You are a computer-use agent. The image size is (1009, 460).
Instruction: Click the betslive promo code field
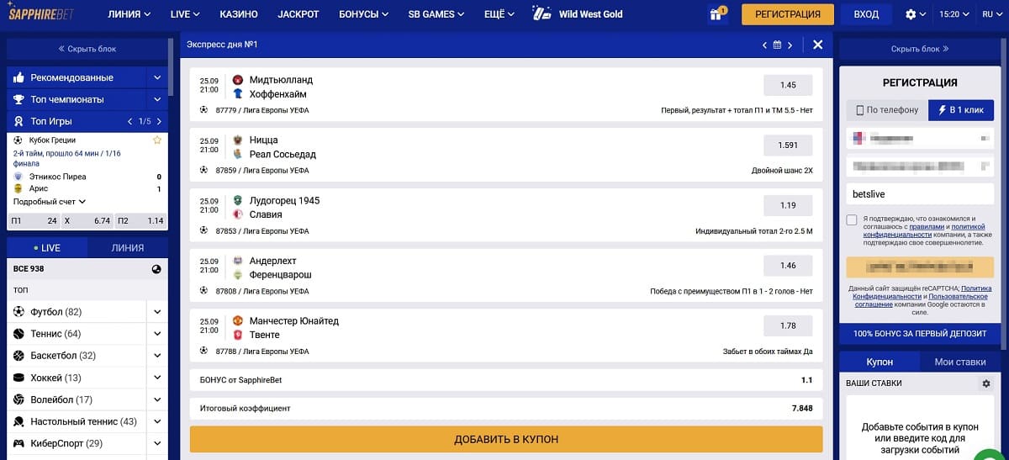[x=920, y=194]
